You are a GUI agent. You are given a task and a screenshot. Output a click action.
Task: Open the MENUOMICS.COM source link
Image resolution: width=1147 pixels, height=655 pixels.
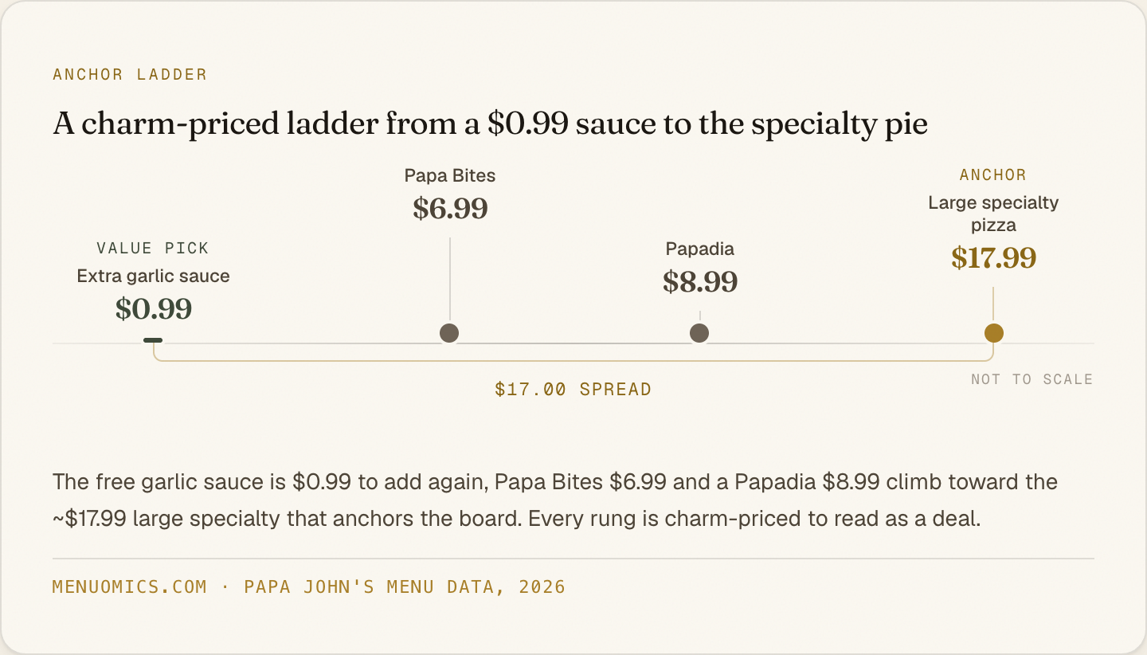point(130,587)
